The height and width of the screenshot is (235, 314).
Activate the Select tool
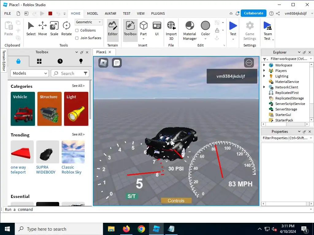tap(31, 28)
